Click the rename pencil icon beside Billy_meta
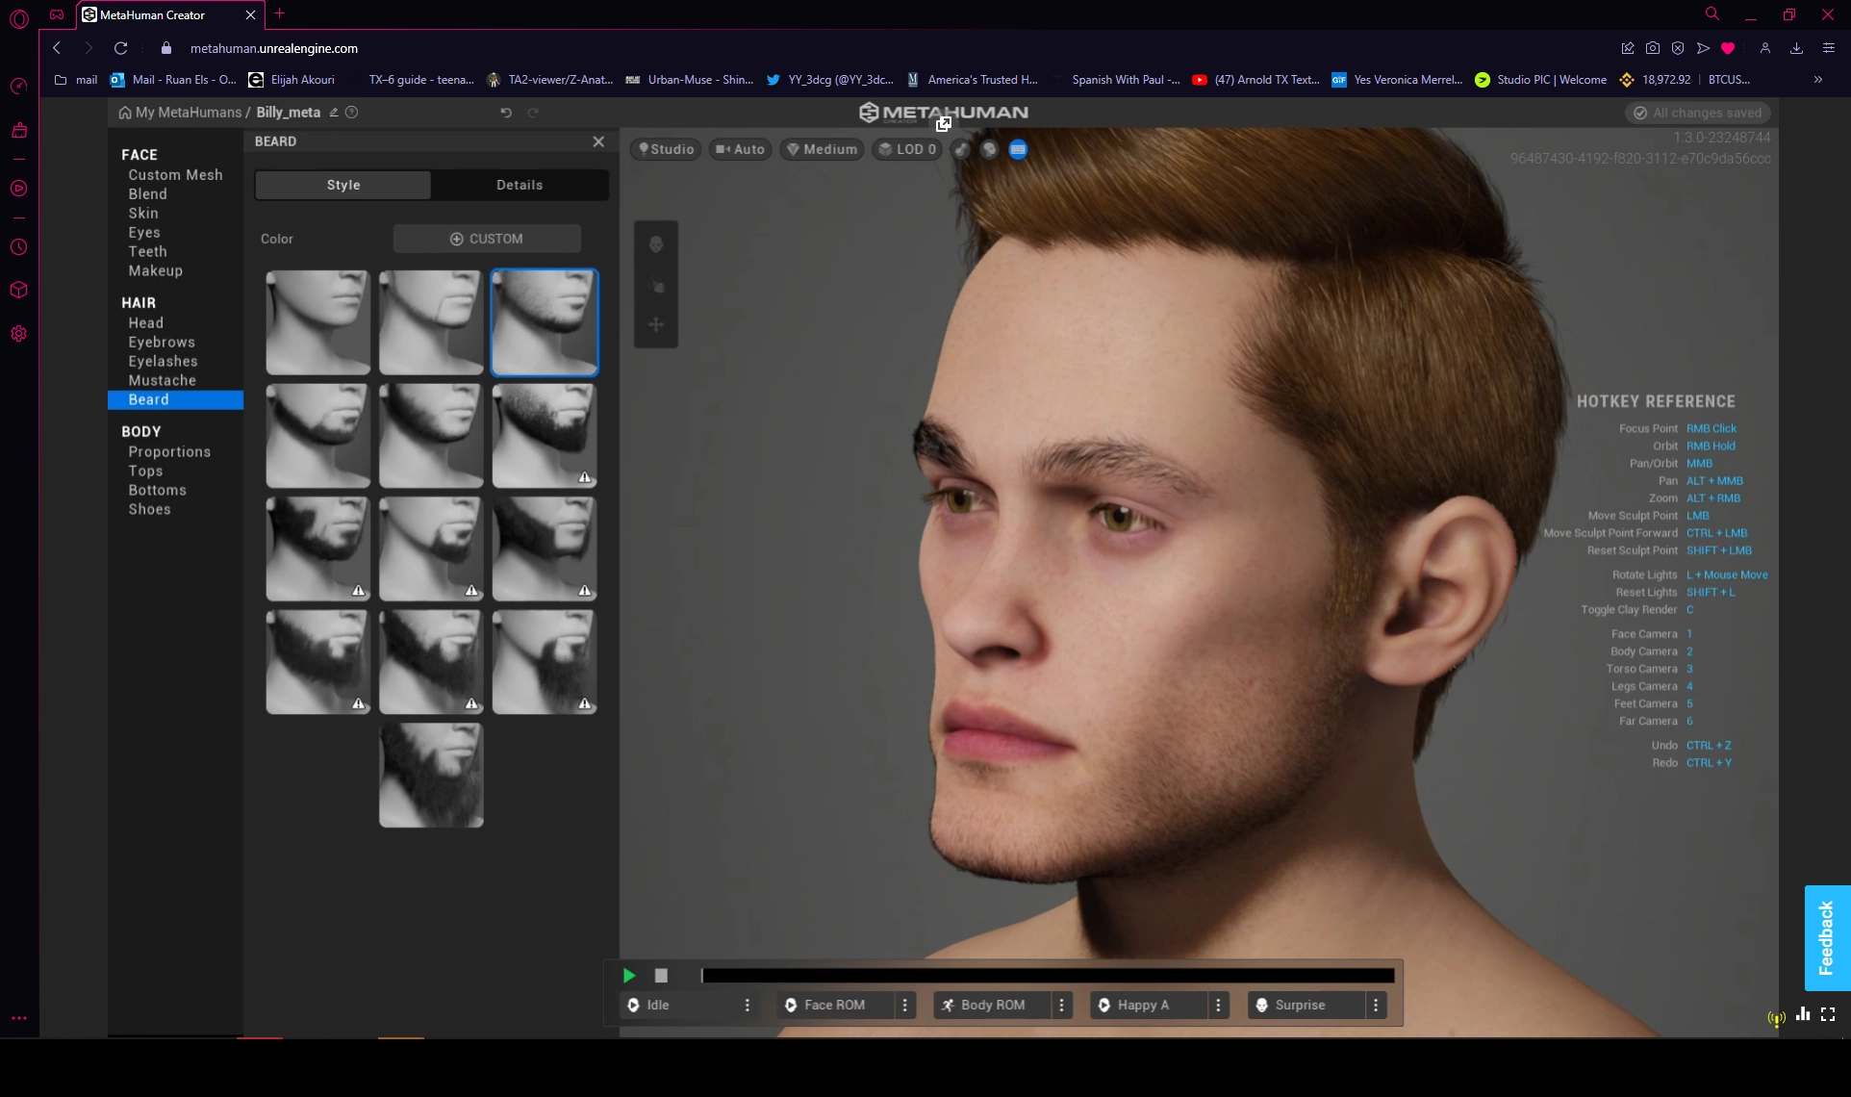 [334, 113]
